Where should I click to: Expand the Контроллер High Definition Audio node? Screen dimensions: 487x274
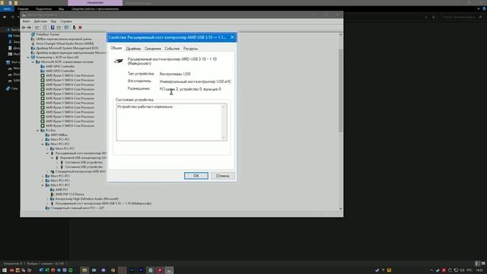[x=47, y=199]
